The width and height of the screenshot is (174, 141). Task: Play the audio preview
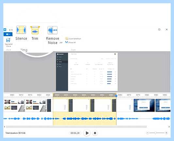pos(87,133)
